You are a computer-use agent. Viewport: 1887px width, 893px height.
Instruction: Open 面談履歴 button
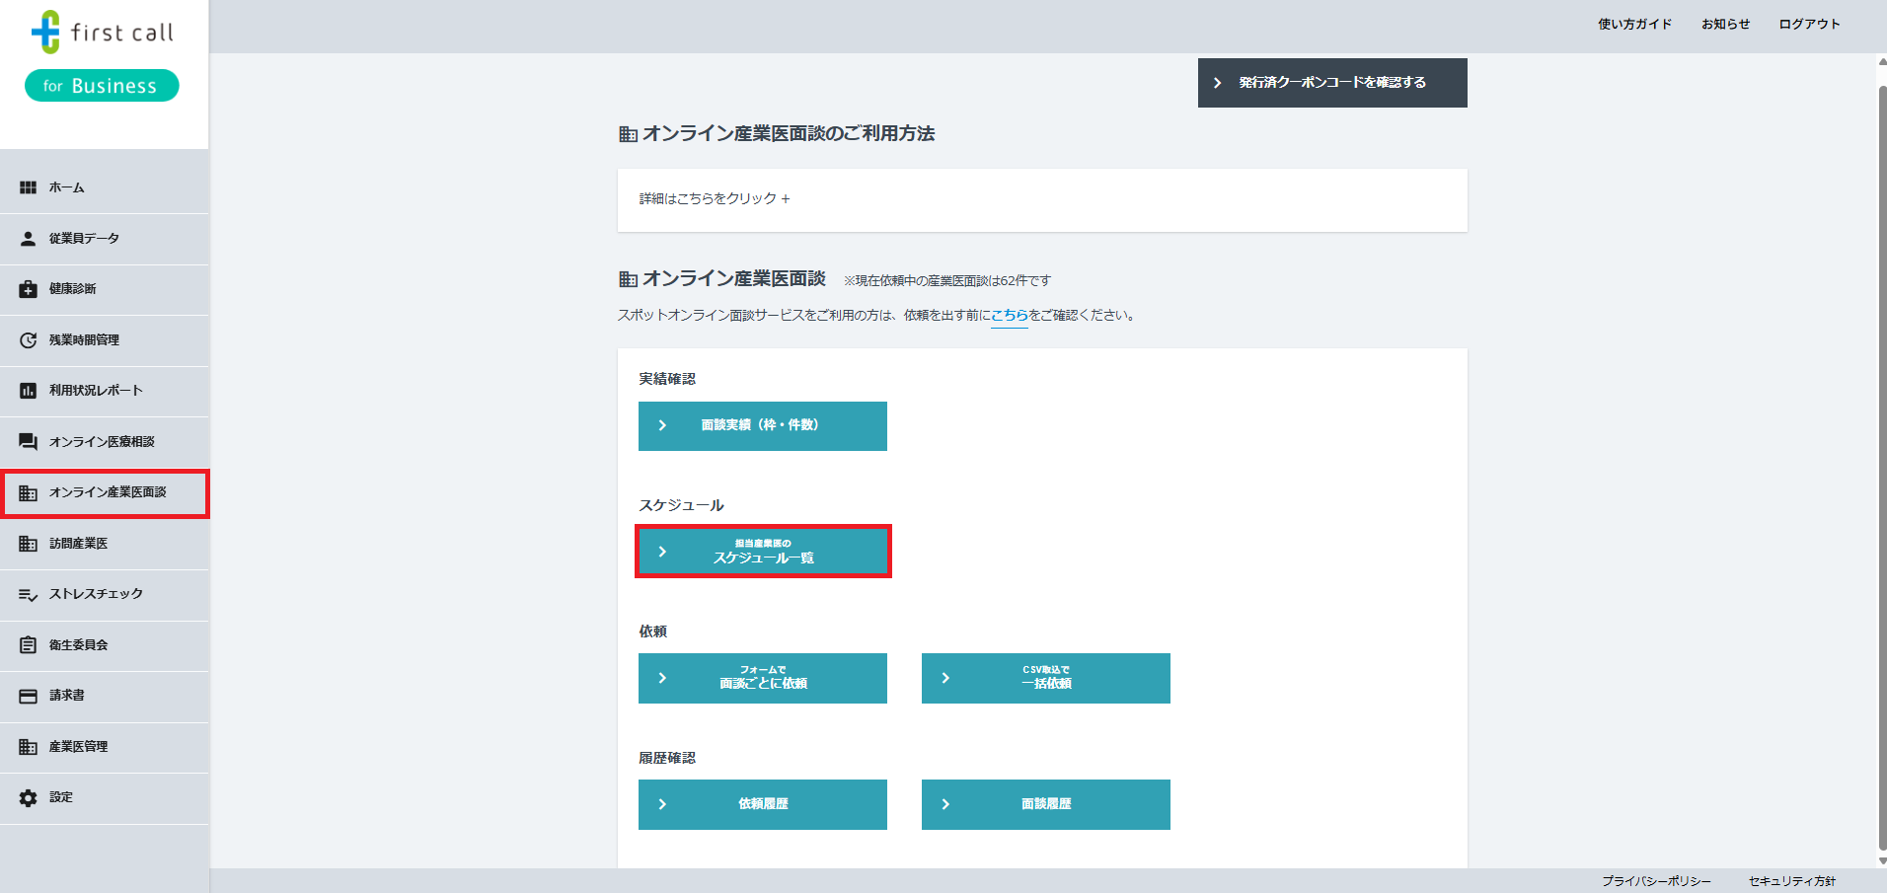click(1046, 804)
